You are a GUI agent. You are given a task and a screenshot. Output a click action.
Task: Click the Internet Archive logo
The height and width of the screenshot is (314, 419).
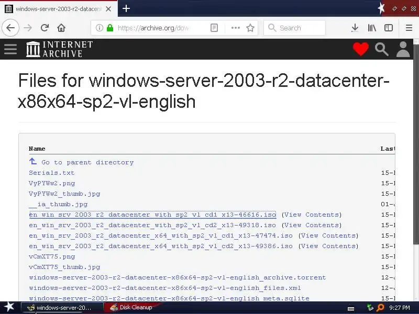click(x=59, y=49)
